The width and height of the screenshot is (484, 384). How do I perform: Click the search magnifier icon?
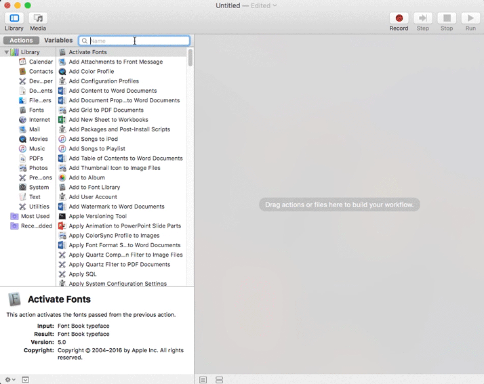coord(84,41)
